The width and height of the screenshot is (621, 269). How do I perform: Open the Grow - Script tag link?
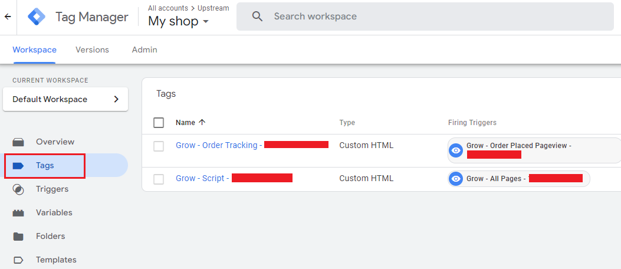tap(202, 178)
